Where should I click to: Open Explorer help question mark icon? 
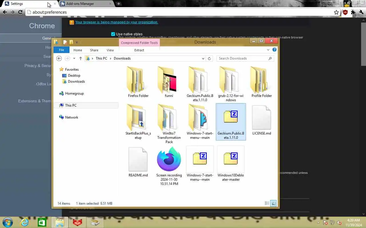tap(274, 50)
